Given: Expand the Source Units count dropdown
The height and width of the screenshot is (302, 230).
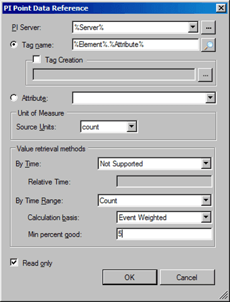Looking at the screenshot, I should [x=132, y=126].
